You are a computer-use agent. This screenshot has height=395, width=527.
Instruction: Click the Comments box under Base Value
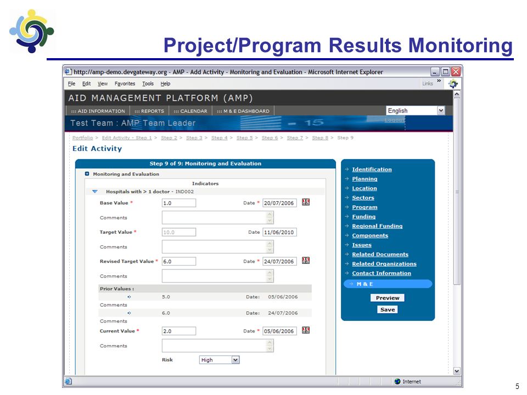[x=218, y=217]
